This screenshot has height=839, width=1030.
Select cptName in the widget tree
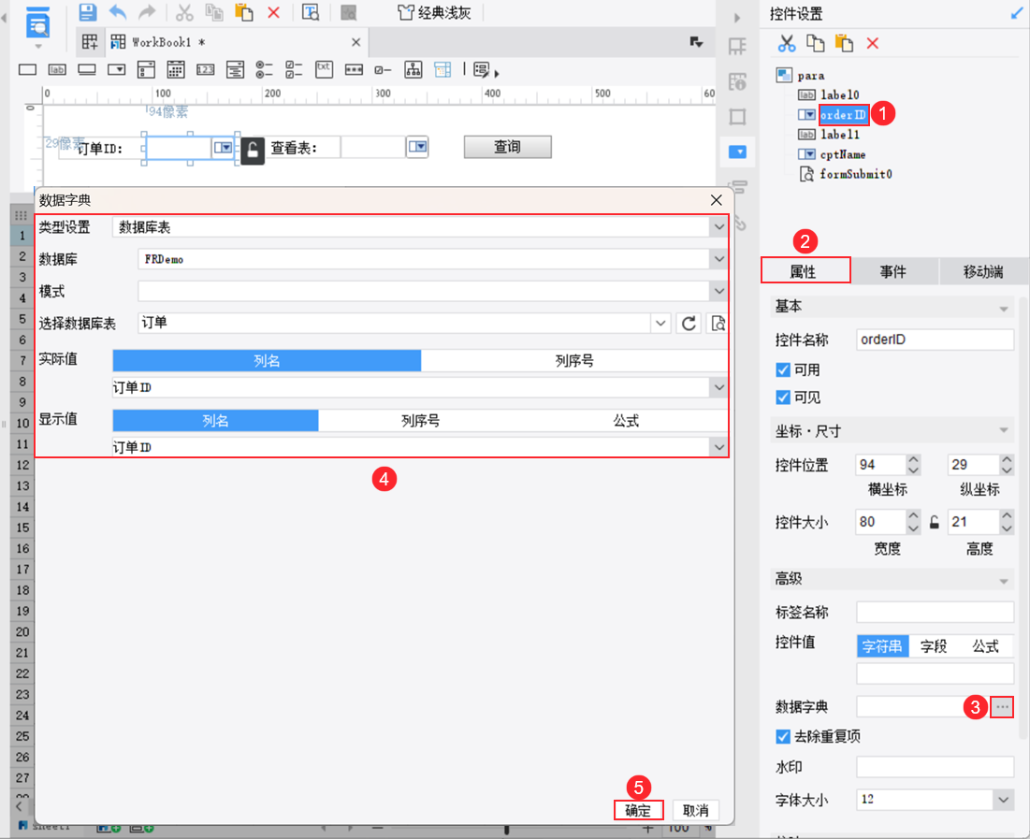842,154
